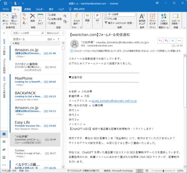Click the disabled-links info bar message
This screenshot has height=173, width=187.
coord(126,51)
